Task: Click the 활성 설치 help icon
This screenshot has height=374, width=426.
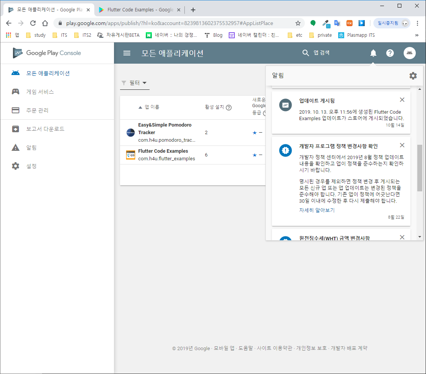Action: pyautogui.click(x=229, y=107)
